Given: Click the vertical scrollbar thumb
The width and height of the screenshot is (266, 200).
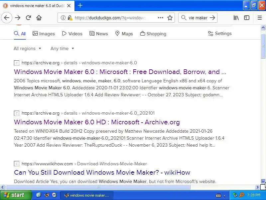Looking at the screenshot, I should pyautogui.click(x=263, y=46).
